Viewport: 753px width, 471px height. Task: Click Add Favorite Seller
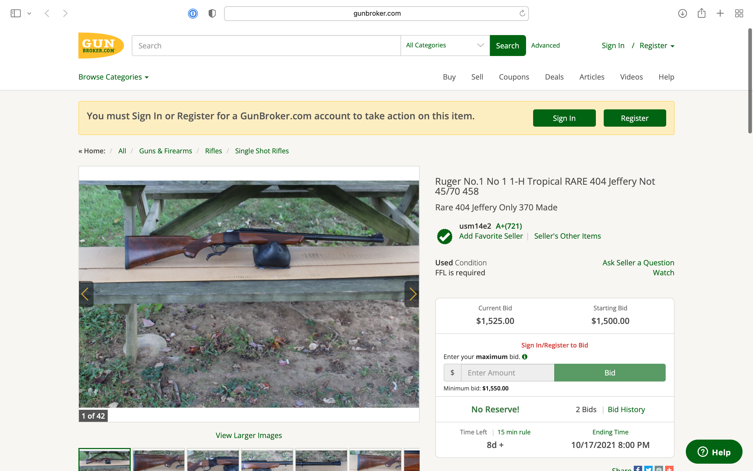(491, 236)
